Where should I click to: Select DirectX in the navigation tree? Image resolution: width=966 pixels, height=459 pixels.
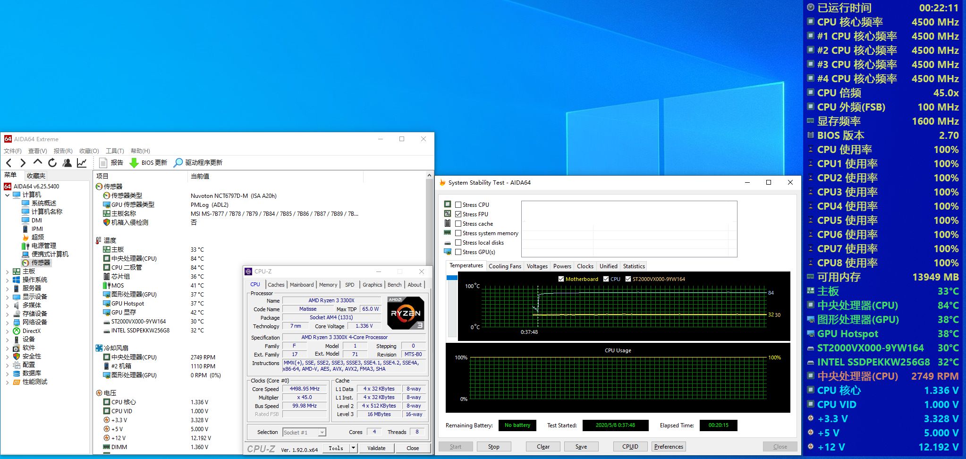32,331
